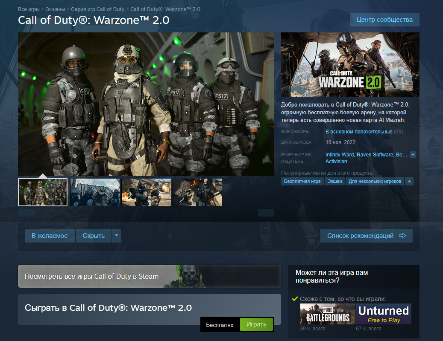Image resolution: width=443 pixels, height=341 pixels.
Task: Click '39 ч. всего' playtime text
Action: click(312, 329)
